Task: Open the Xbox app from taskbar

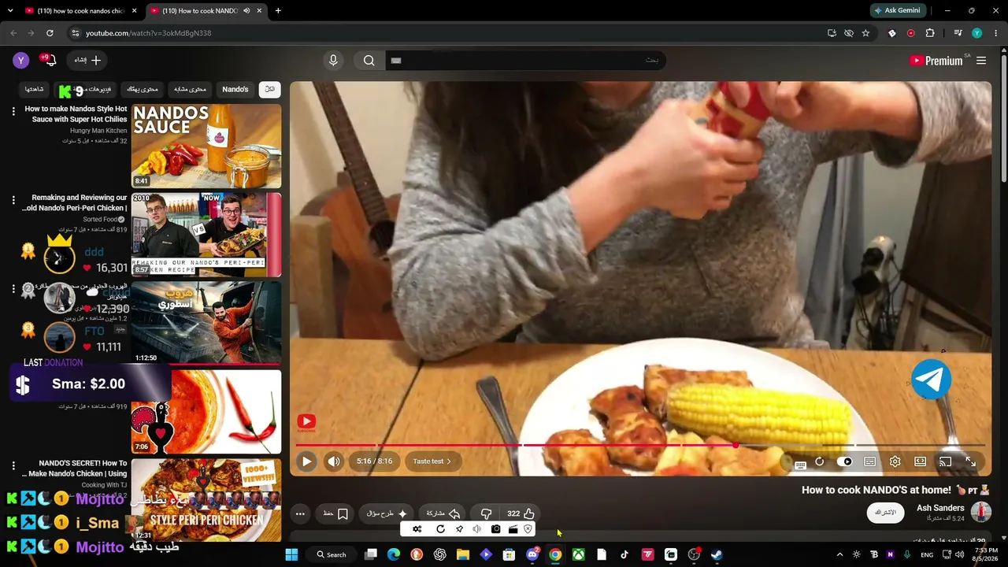Action: tap(578, 554)
